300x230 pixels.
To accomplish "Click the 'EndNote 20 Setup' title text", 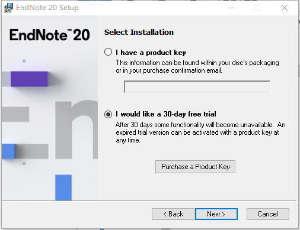I will coord(47,8).
